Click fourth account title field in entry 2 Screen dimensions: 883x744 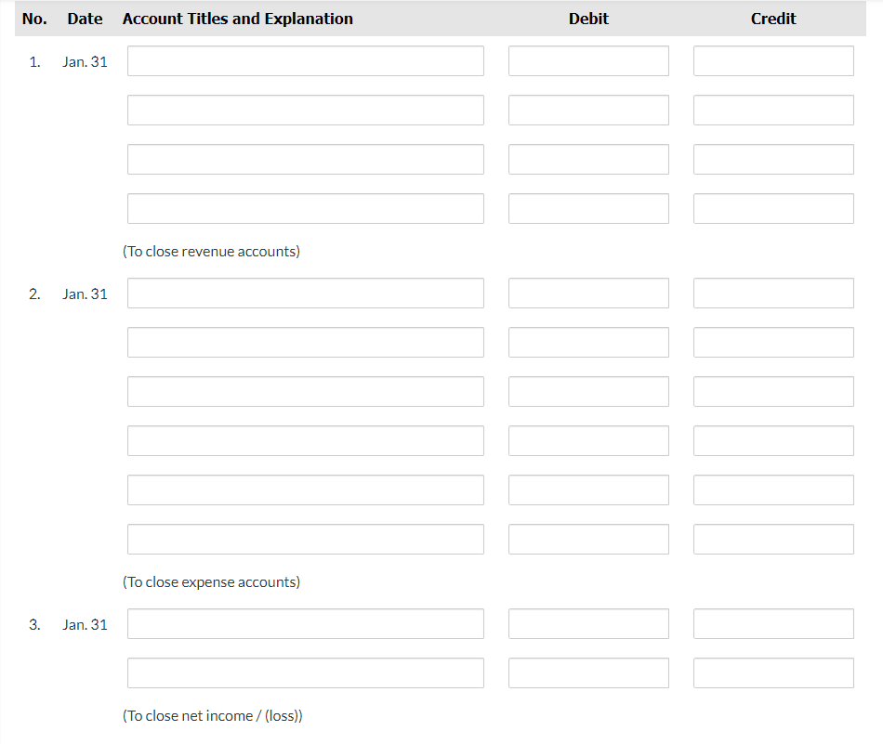305,440
